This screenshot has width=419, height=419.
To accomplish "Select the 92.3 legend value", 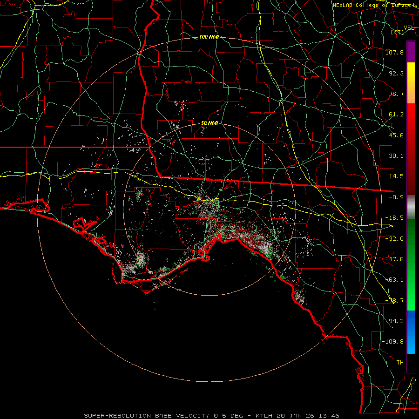I will click(396, 73).
